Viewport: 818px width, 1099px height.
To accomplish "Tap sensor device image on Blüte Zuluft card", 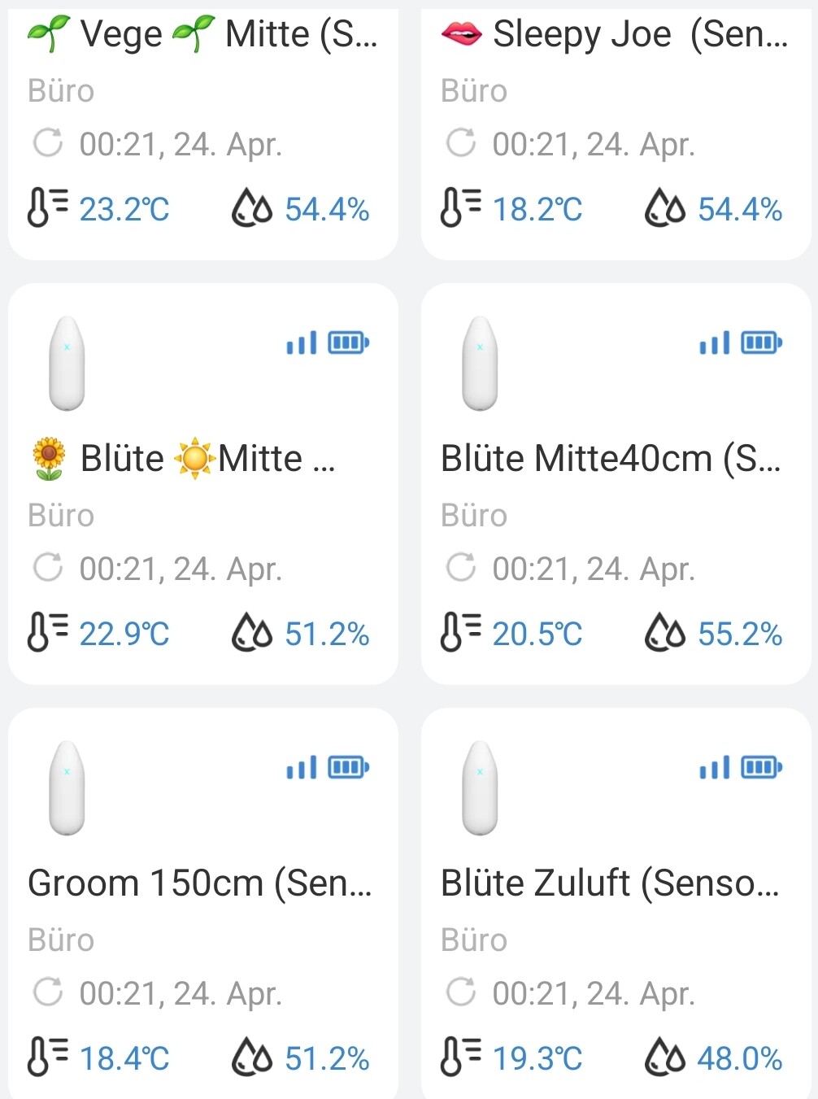I will pos(480,788).
